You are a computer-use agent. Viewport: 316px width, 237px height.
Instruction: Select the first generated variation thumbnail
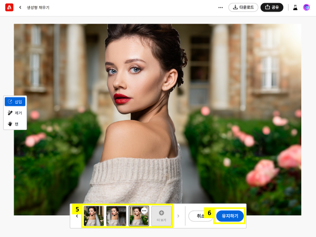coord(94,216)
